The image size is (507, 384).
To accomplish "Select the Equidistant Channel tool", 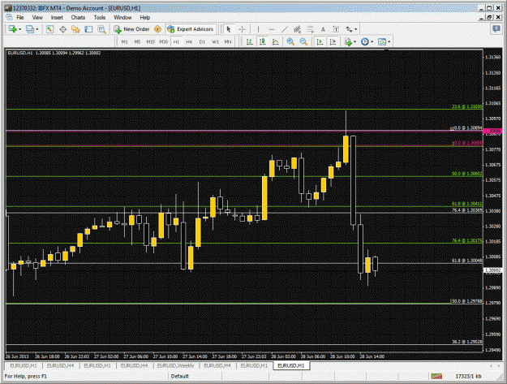I will [297, 29].
